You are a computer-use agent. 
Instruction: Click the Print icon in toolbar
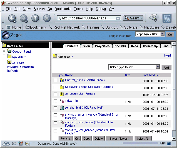(x=153, y=18)
